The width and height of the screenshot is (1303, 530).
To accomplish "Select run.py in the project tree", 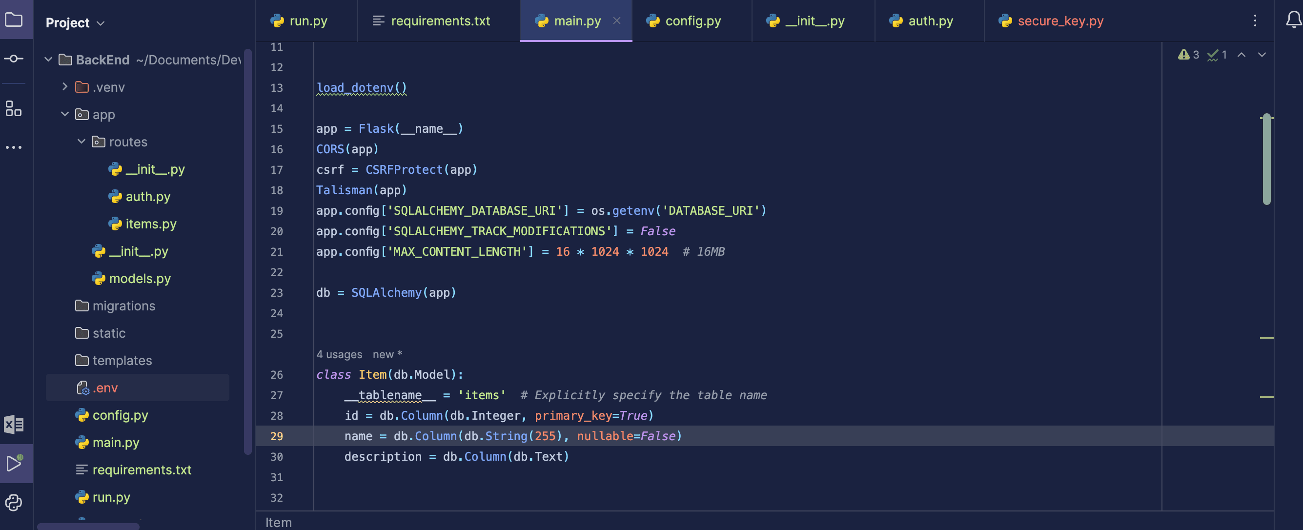I will point(102,497).
